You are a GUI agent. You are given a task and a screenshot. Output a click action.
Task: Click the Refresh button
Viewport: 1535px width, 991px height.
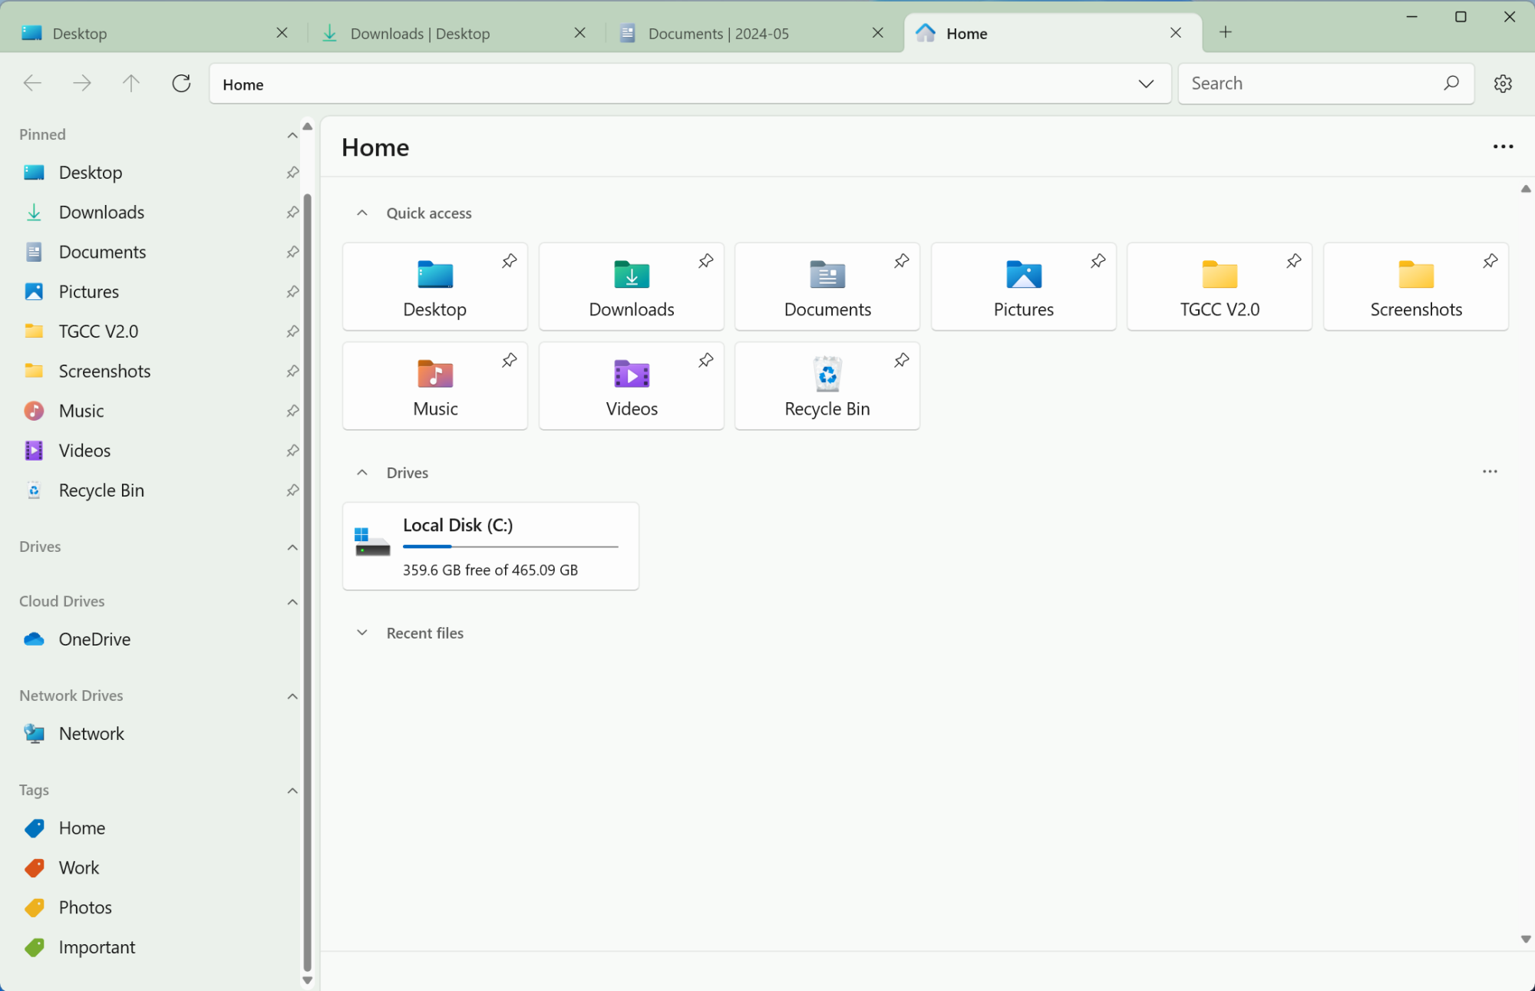[x=181, y=83]
